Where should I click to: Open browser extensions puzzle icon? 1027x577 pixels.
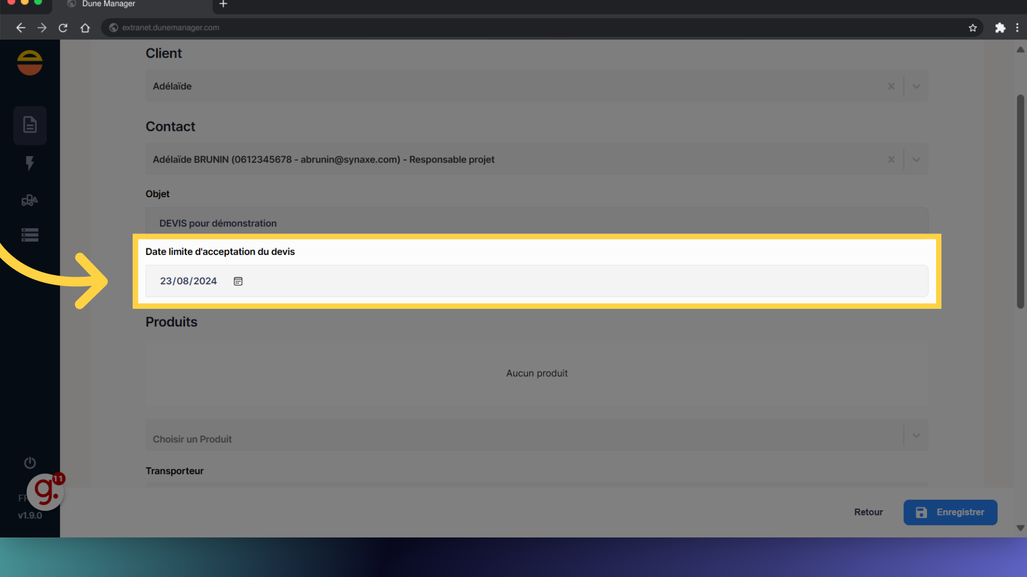[x=1000, y=28]
